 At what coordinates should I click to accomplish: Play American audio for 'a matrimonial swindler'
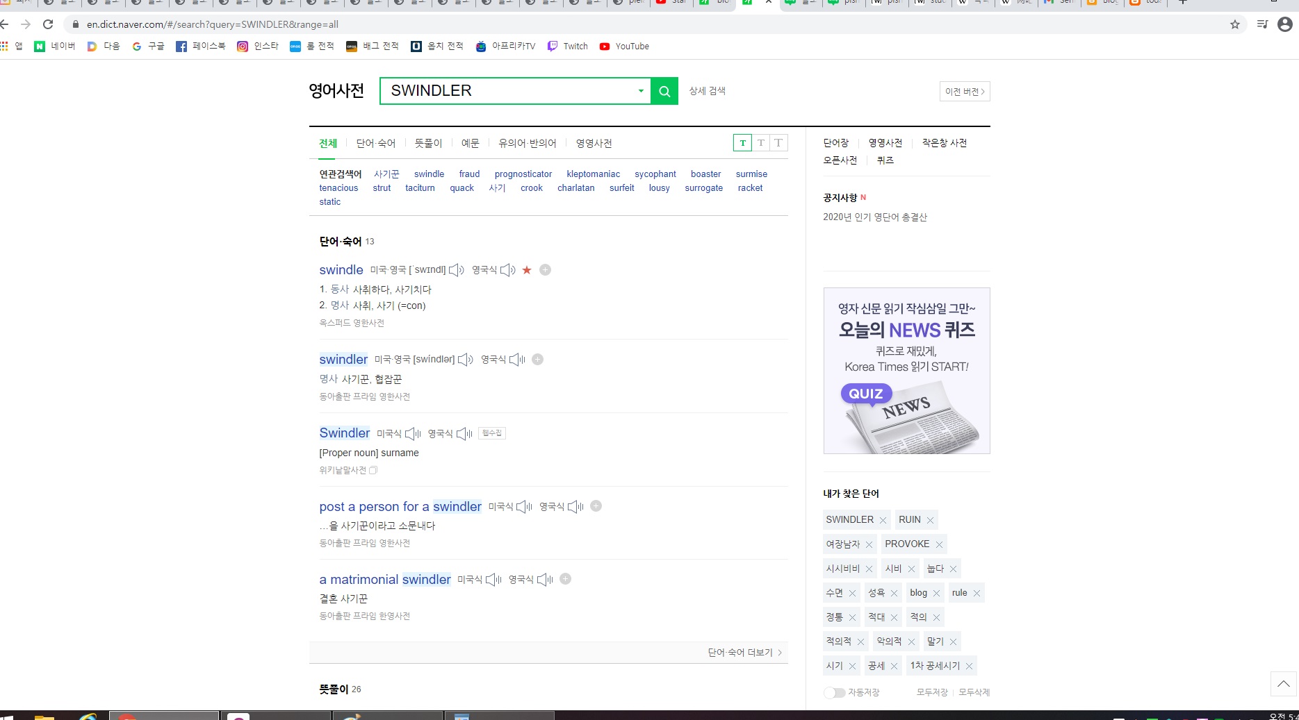pyautogui.click(x=493, y=580)
